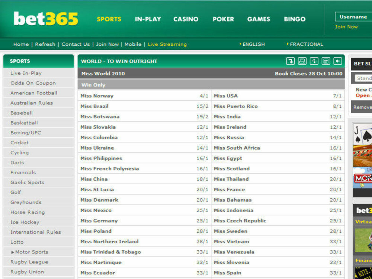This screenshot has height=279, width=372.
Task: Go to the POKER tab
Action: coord(223,19)
